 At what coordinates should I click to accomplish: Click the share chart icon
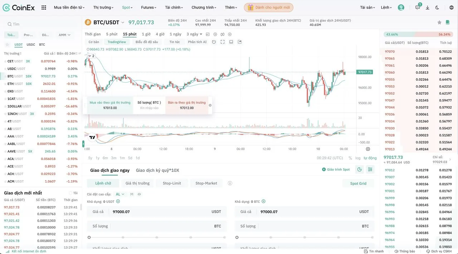pos(240,42)
